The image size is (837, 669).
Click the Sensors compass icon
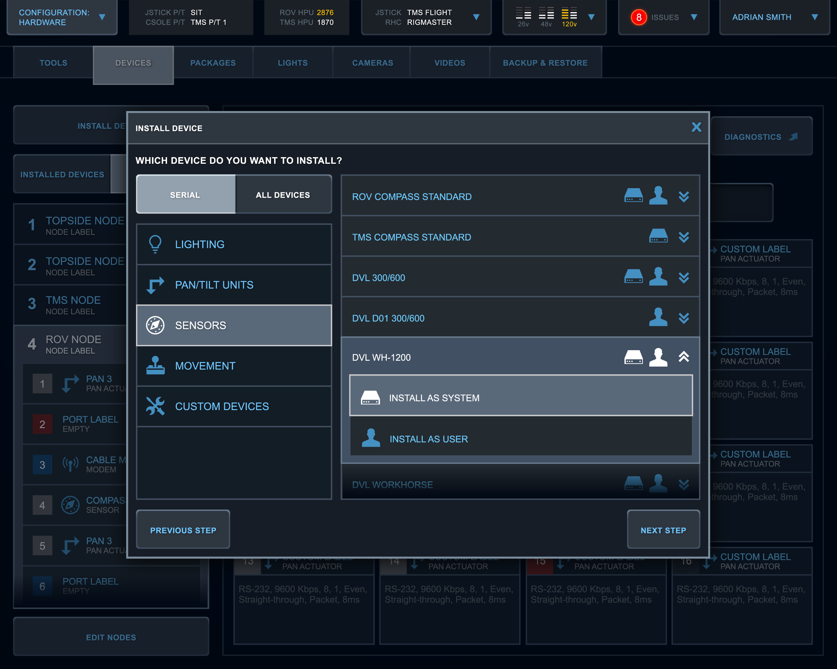[155, 325]
